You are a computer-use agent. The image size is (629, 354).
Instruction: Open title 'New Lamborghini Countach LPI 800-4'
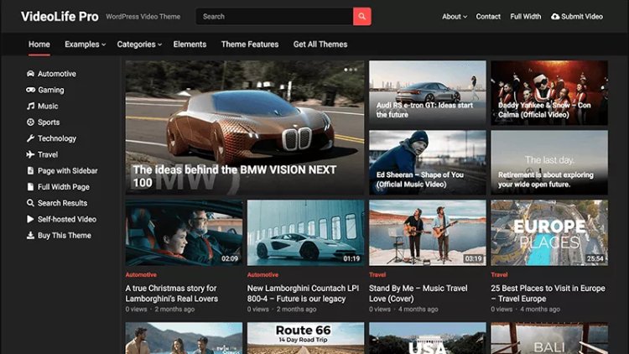click(x=304, y=294)
